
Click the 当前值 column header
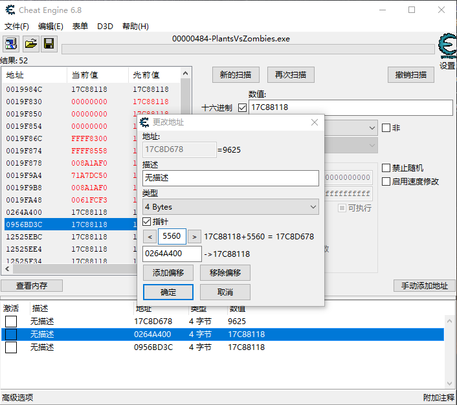click(x=97, y=75)
